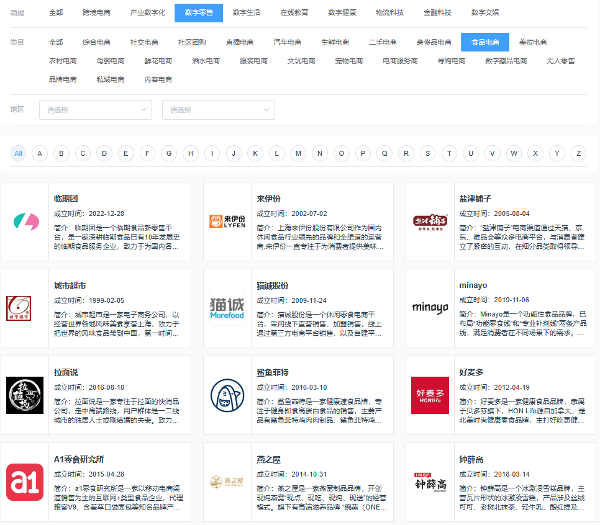Open the 鲨鱼菲特 company title
600x525 pixels.
tap(273, 372)
